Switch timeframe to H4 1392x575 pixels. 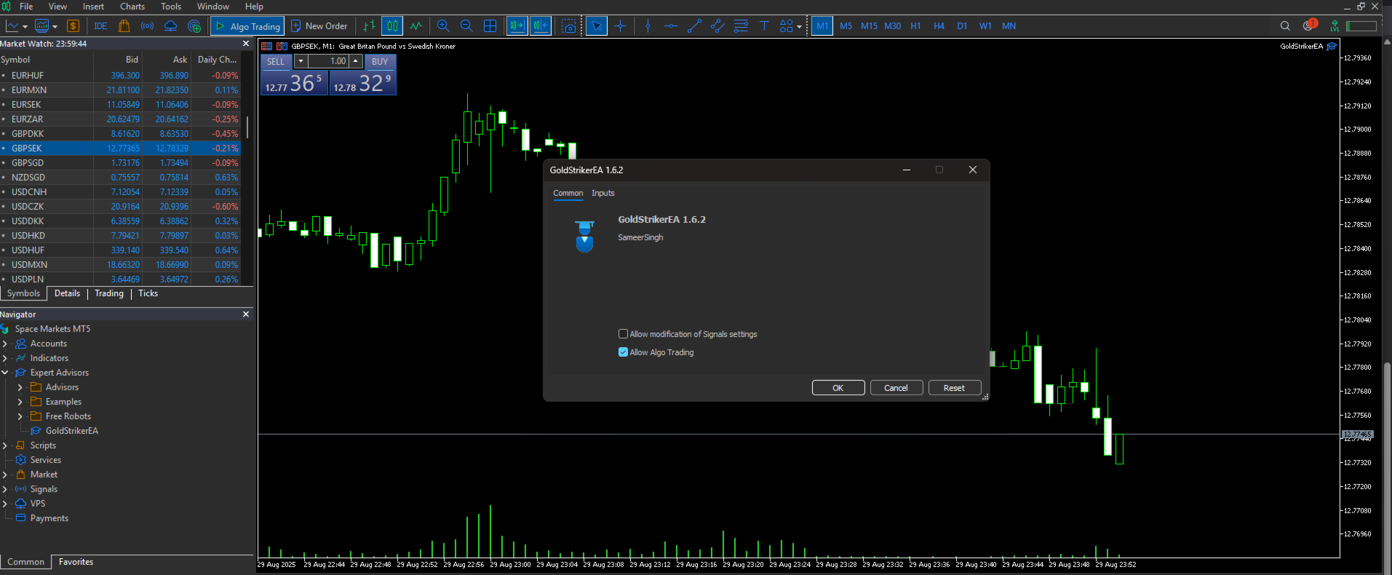[939, 26]
